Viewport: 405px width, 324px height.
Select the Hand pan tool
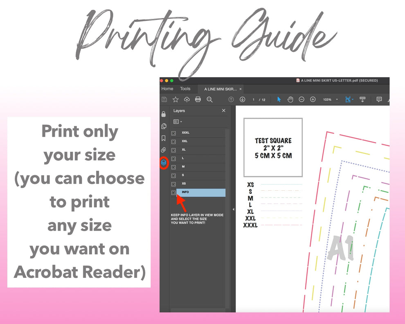click(x=290, y=99)
